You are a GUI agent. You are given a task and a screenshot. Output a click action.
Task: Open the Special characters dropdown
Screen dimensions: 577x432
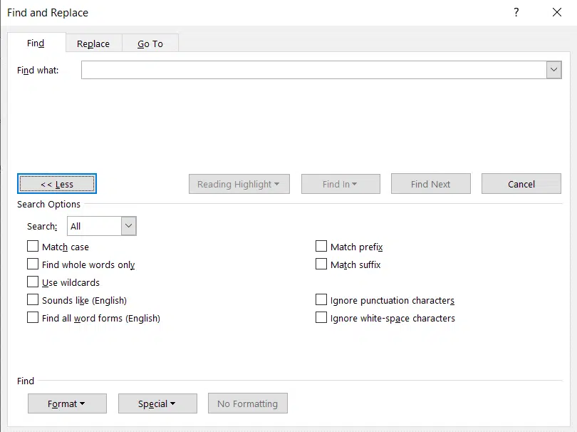157,403
